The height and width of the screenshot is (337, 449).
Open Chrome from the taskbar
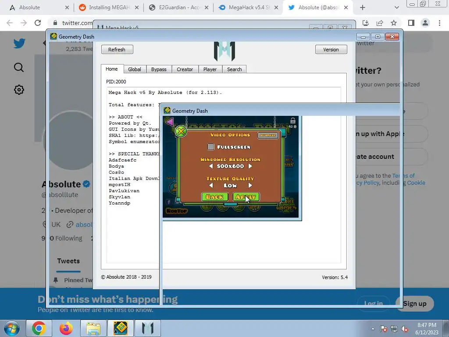(x=39, y=328)
